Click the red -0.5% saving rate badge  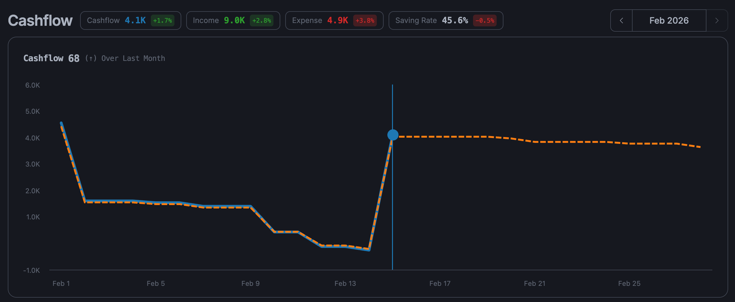point(485,21)
